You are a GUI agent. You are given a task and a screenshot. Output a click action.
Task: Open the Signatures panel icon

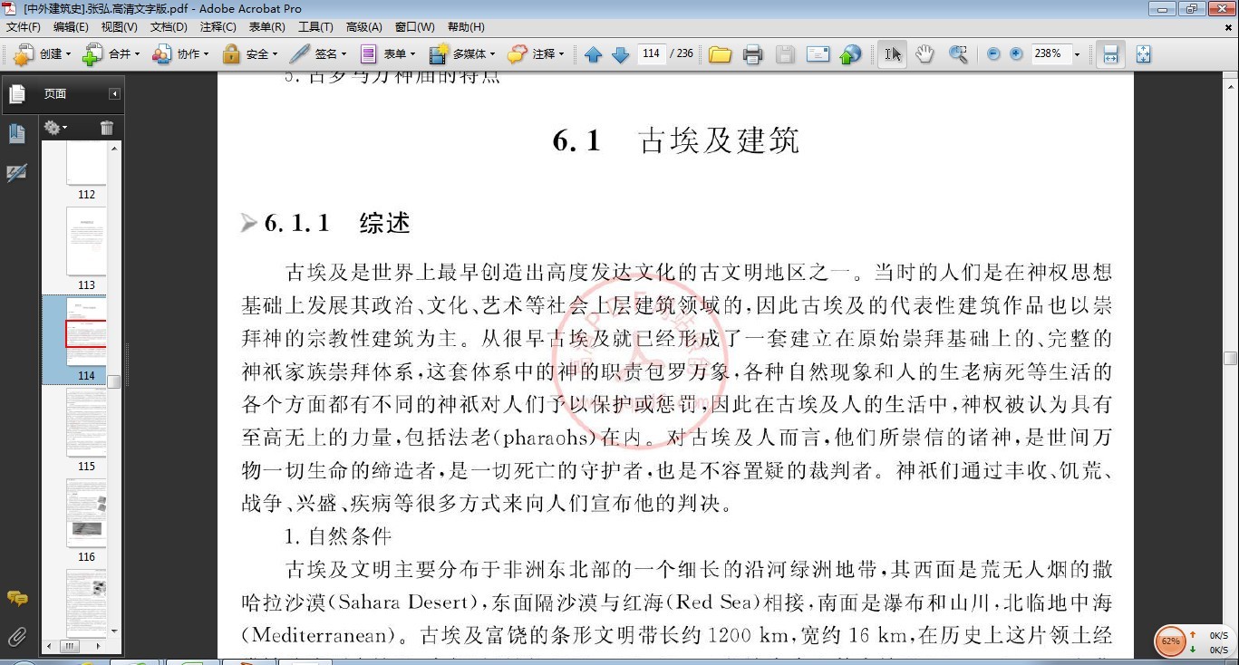tap(16, 173)
